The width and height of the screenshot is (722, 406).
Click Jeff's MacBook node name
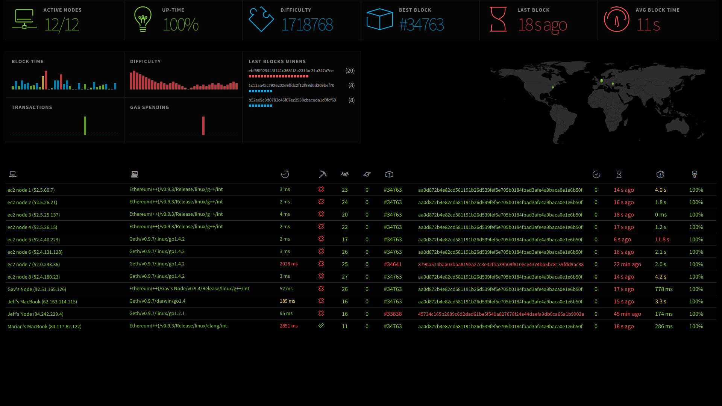pos(42,302)
